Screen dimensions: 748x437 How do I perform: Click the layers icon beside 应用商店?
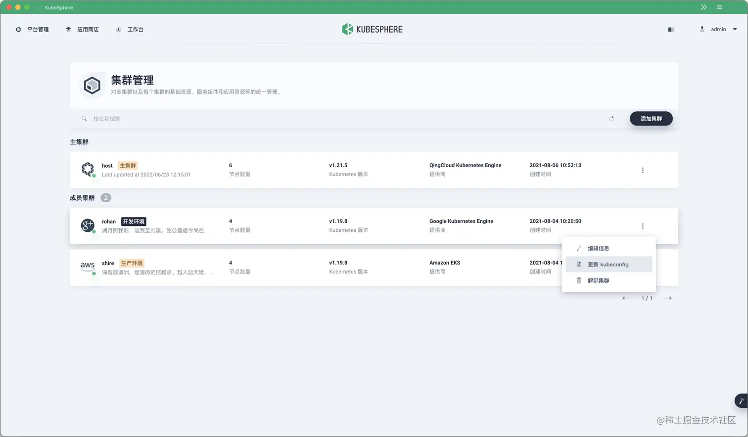click(x=68, y=30)
